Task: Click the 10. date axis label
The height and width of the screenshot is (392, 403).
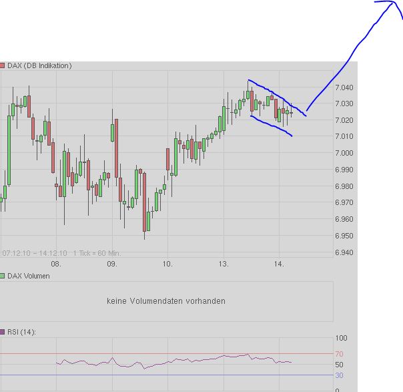Action: (x=167, y=264)
